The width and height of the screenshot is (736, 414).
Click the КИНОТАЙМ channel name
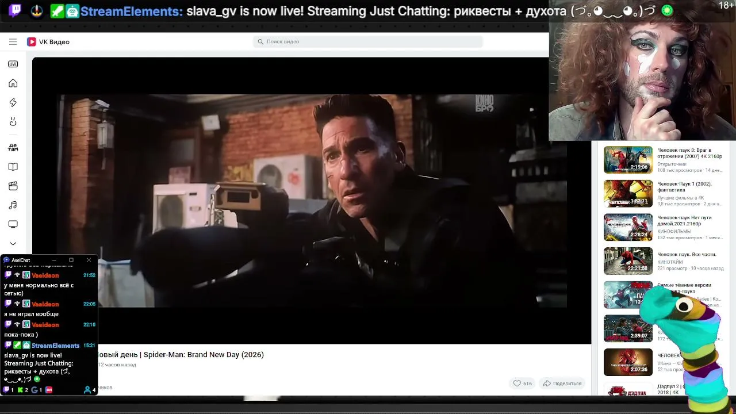coord(670,262)
